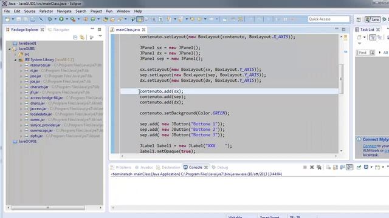This screenshot has width=389, height=218.
Task: Click the Clear Console icon
Action: click(328, 167)
